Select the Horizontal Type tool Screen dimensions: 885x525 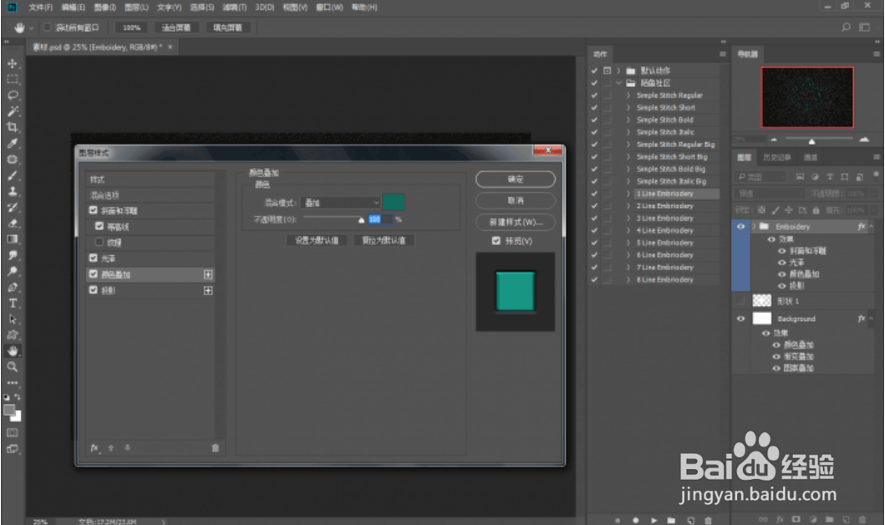point(13,303)
